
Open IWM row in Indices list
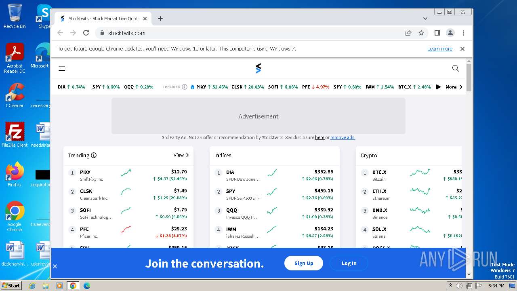(x=275, y=232)
